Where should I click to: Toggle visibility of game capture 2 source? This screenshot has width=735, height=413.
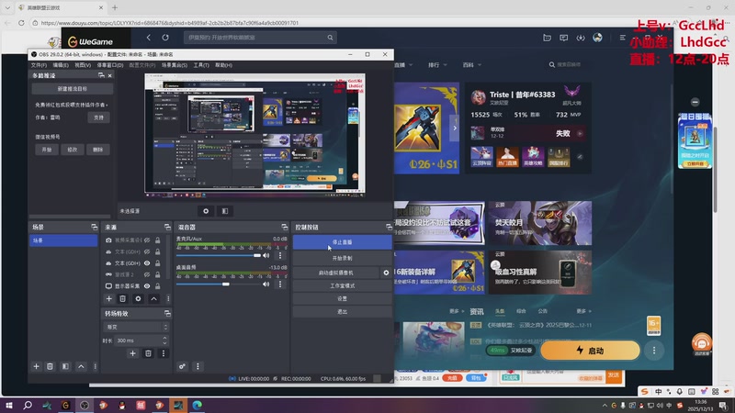(x=147, y=274)
